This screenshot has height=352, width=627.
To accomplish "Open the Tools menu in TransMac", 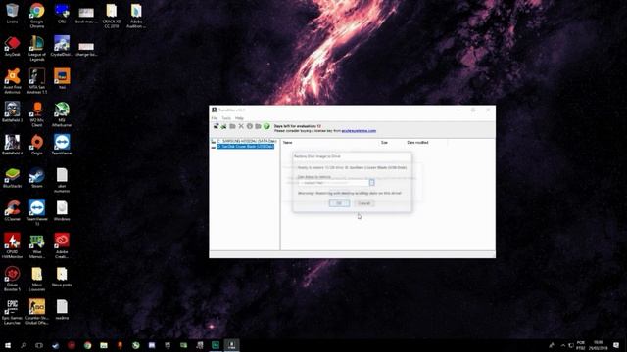I will coord(226,118).
